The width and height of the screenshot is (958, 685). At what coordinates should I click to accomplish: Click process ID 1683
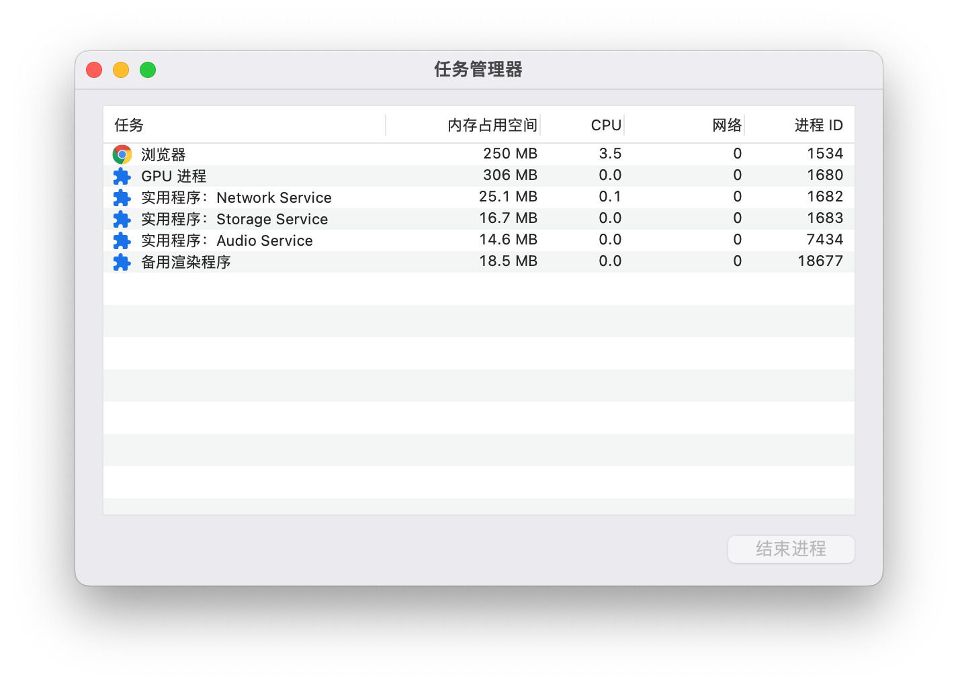pos(825,218)
